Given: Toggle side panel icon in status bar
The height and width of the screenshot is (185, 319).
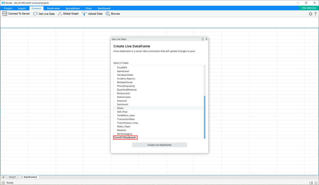Looking at the screenshot, I should coord(311,183).
